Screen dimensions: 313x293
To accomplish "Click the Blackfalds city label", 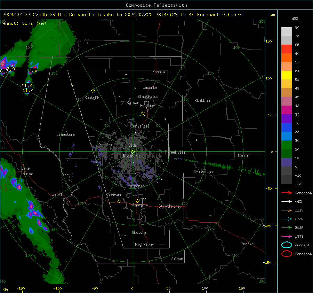I will tap(148, 97).
